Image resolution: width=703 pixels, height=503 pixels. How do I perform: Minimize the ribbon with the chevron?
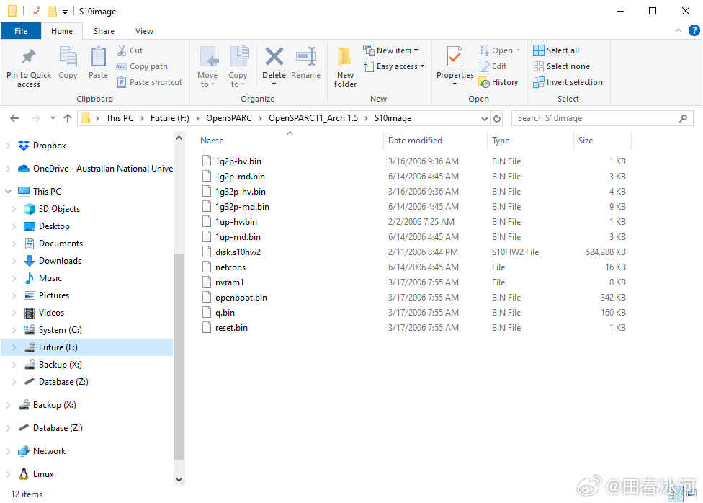coord(679,30)
